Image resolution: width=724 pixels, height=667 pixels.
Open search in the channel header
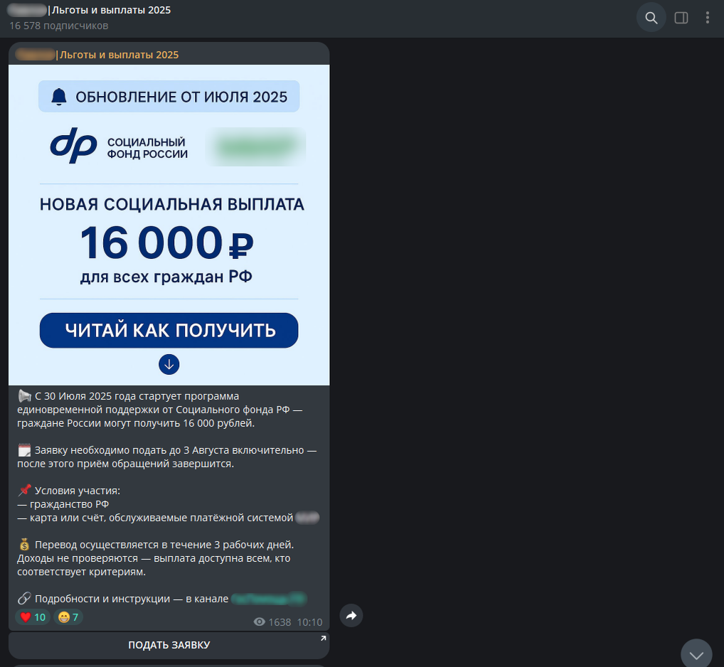click(651, 18)
